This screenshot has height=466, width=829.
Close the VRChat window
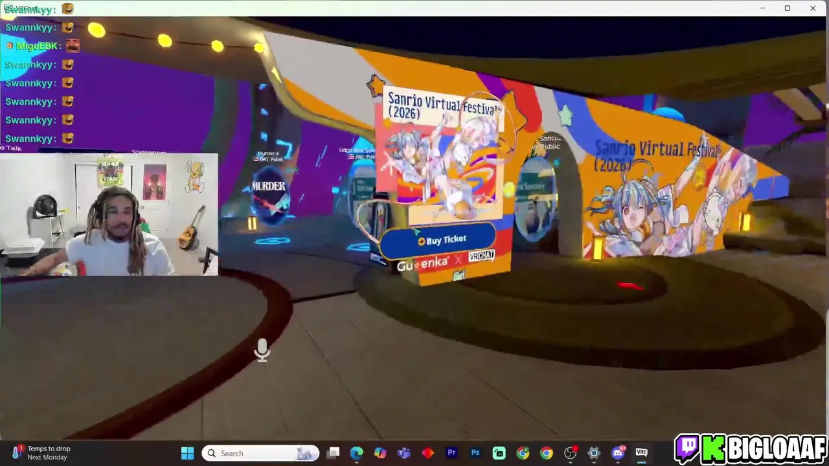[x=813, y=8]
